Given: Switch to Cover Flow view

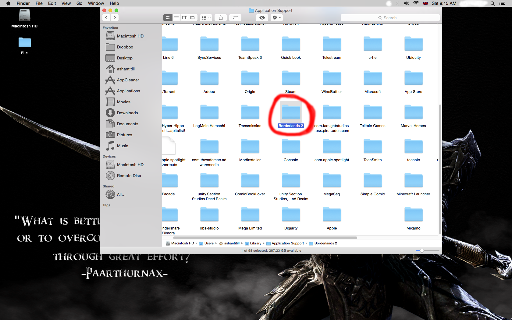Looking at the screenshot, I should (193, 18).
